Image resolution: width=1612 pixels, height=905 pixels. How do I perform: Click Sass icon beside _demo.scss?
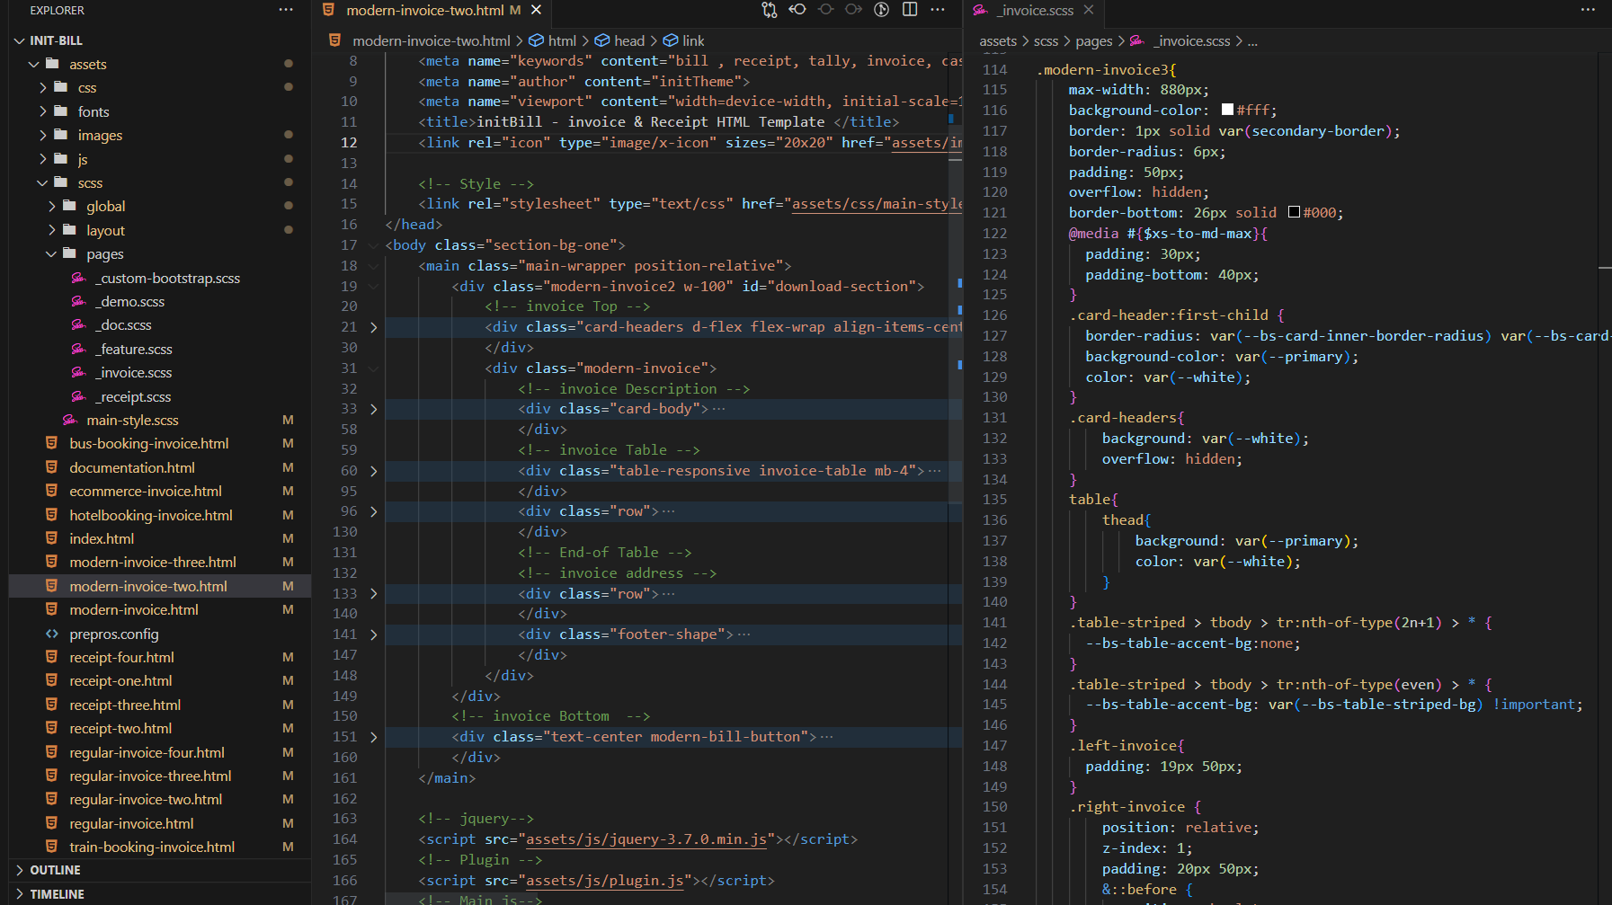point(79,301)
